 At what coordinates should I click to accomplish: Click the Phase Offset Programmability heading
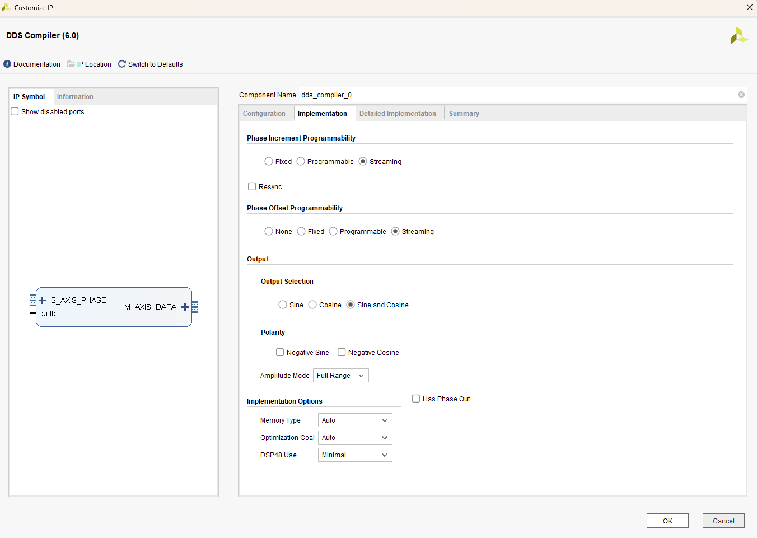coord(295,208)
